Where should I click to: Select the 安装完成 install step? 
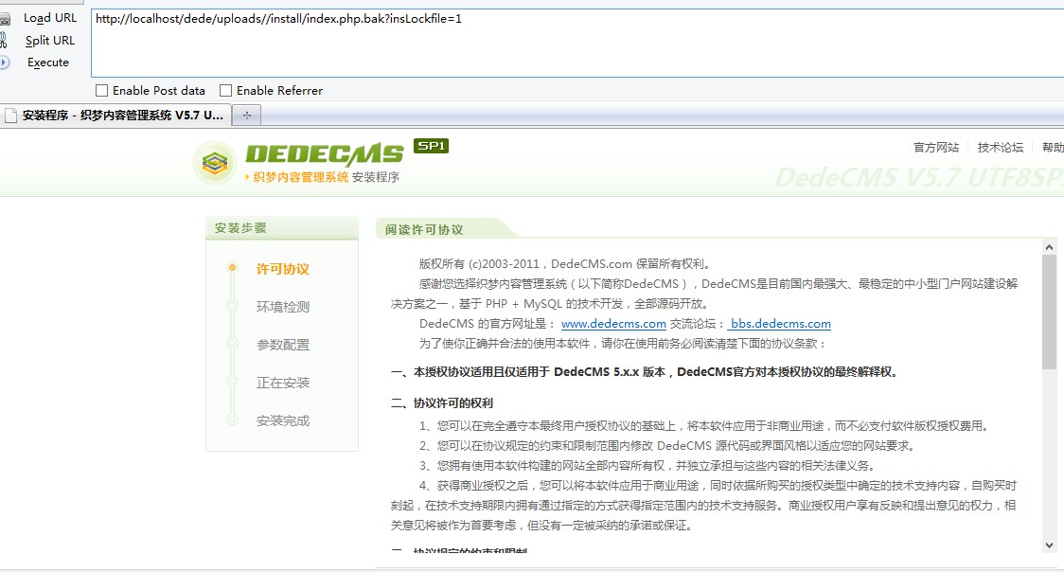point(283,420)
